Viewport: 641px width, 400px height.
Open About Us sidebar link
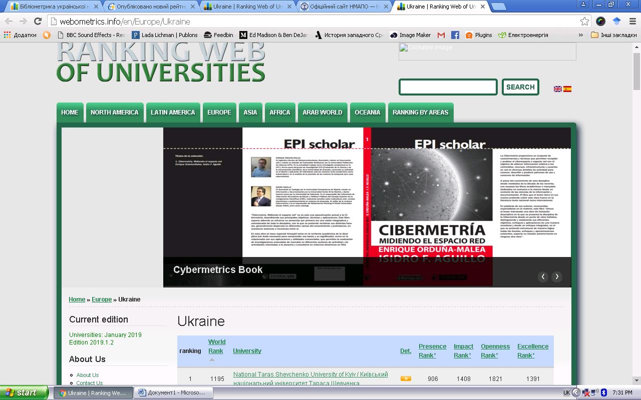click(88, 375)
